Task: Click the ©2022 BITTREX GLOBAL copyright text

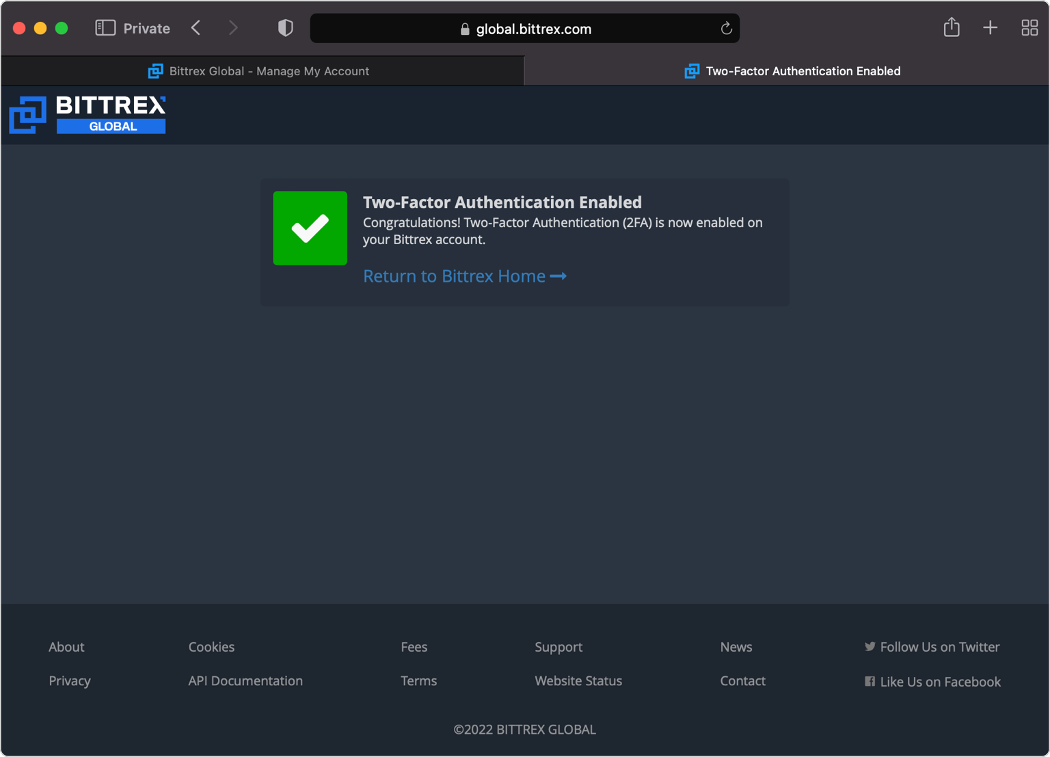Action: click(x=525, y=730)
